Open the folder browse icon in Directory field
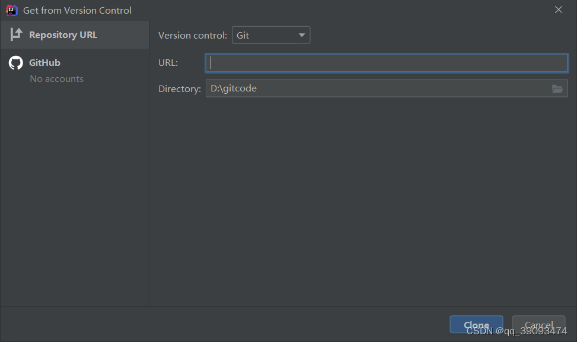This screenshot has width=577, height=342. [557, 89]
